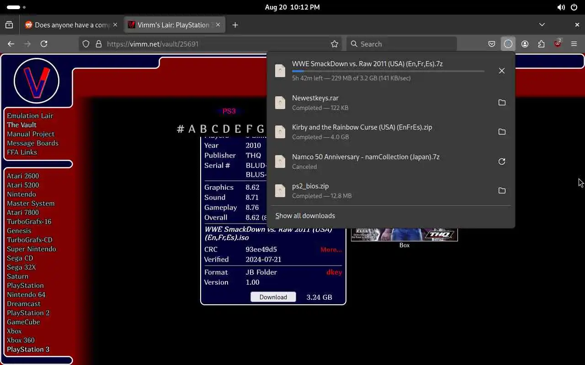This screenshot has height=365, width=585.
Task: Click the PS3 heading link
Action: (x=229, y=111)
